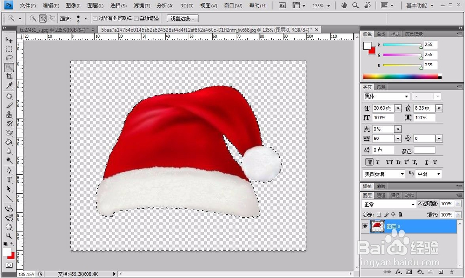465x278 pixels.
Task: Delete layer with trash icon
Action: point(452,271)
